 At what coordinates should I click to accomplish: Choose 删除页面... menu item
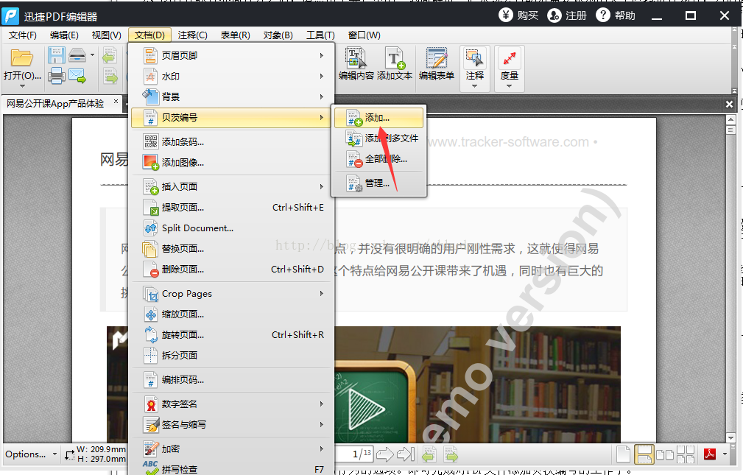click(232, 270)
